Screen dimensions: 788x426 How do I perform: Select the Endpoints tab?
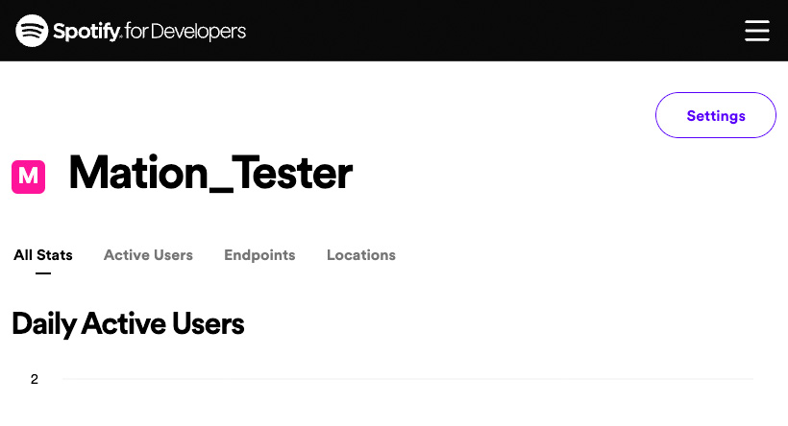[x=259, y=255]
